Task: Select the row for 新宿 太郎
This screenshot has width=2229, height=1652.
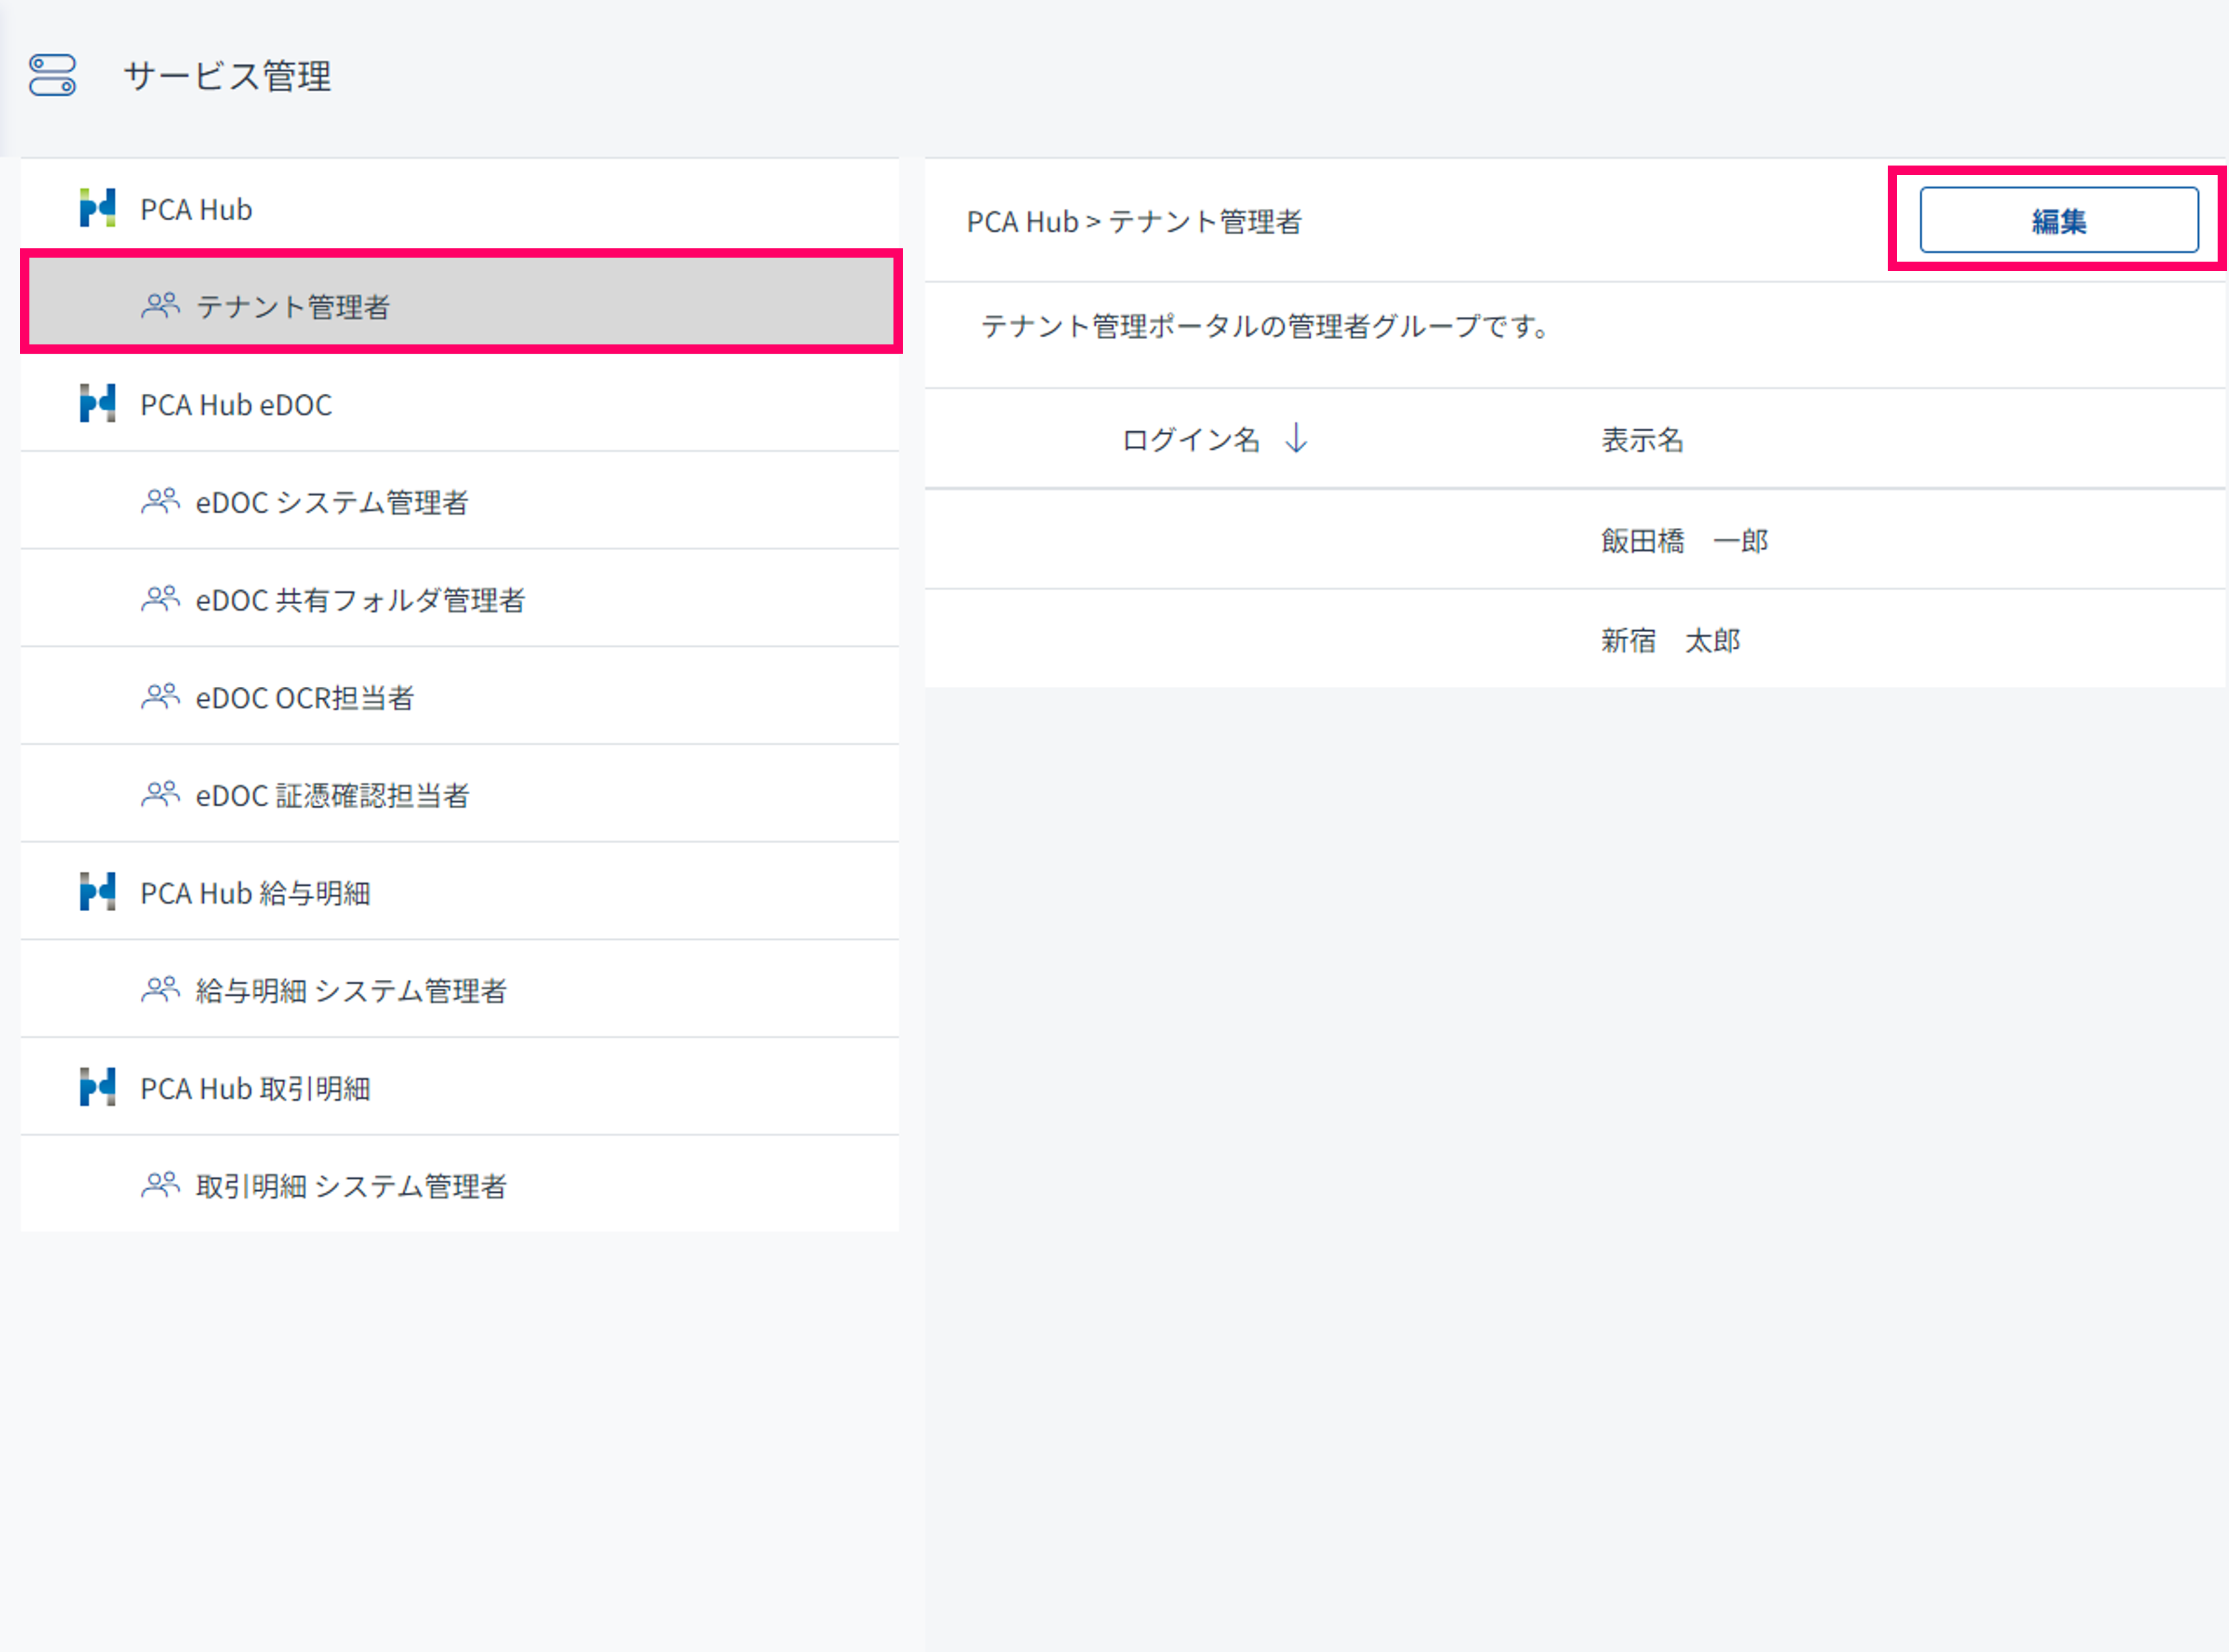Action: click(1670, 640)
